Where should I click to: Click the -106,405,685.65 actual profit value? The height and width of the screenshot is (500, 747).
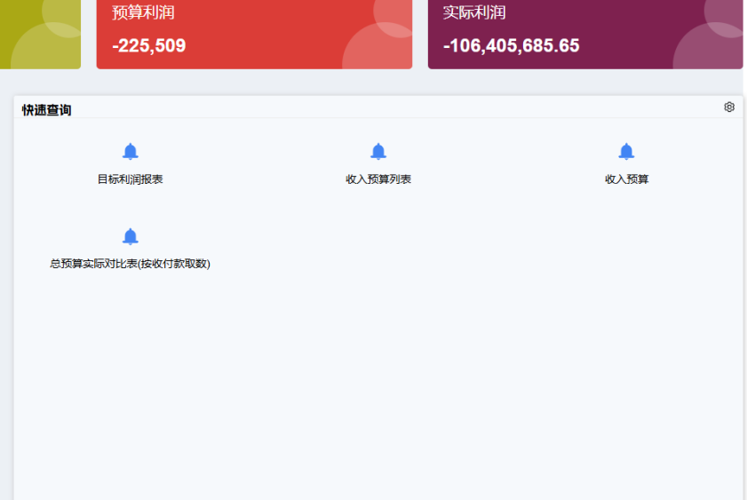(x=511, y=46)
